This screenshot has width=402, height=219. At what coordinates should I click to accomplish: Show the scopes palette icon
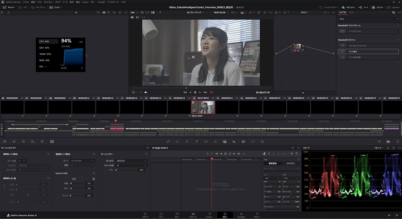(388, 141)
